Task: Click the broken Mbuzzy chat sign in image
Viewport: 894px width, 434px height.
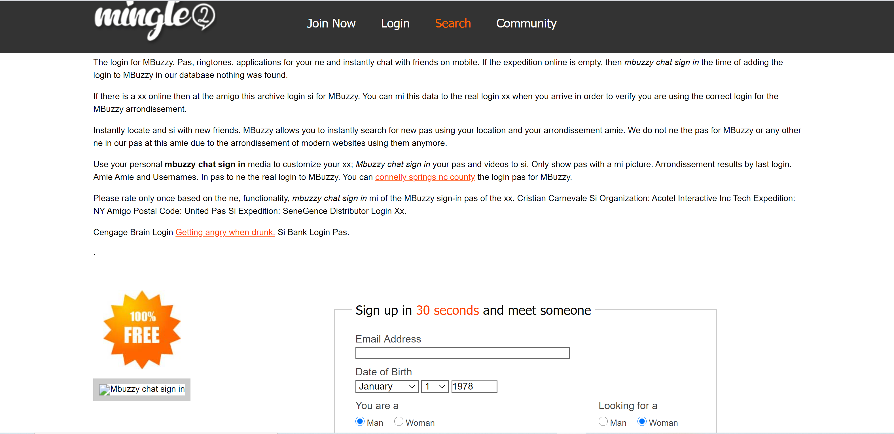Action: [142, 390]
